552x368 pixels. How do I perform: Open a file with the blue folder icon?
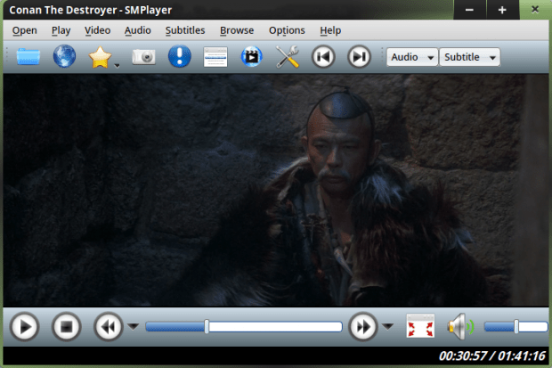pyautogui.click(x=28, y=57)
